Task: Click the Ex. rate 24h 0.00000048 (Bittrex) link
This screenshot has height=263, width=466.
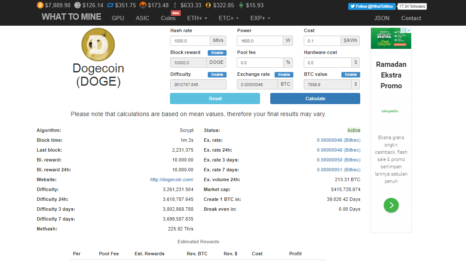Action: tap(338, 150)
